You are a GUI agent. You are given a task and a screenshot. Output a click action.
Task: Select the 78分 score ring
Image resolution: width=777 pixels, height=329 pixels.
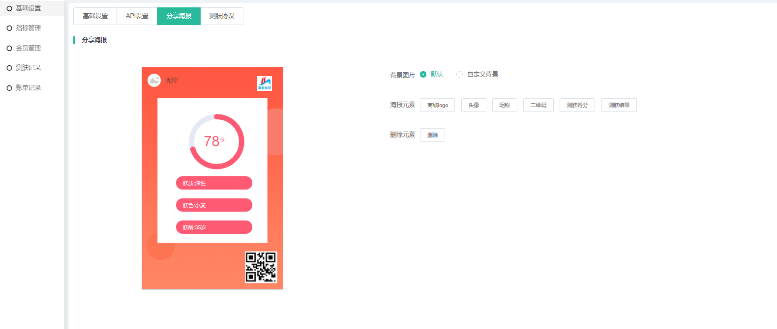216,141
